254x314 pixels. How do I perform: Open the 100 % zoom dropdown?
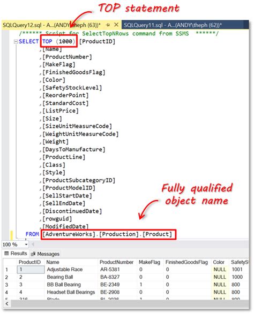pyautogui.click(x=26, y=244)
